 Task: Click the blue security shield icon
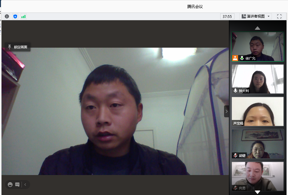(x=15, y=16)
